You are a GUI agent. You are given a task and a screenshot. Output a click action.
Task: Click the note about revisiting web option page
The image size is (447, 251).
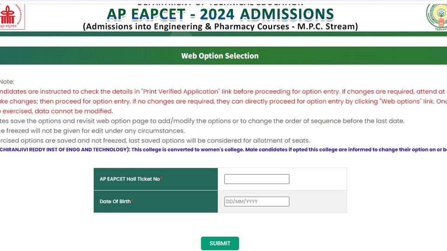pos(202,121)
